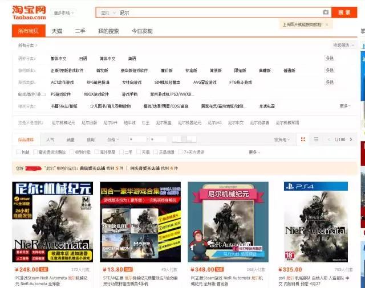Filter by 日语 language
365x288 pixels.
click(x=83, y=59)
